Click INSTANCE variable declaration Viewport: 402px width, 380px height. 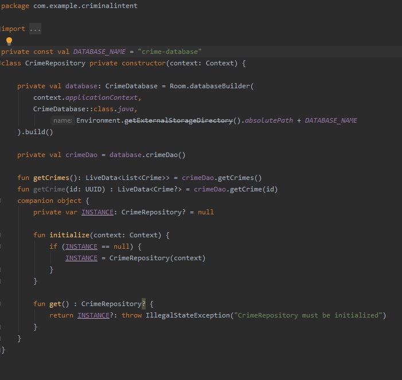pyautogui.click(x=97, y=212)
